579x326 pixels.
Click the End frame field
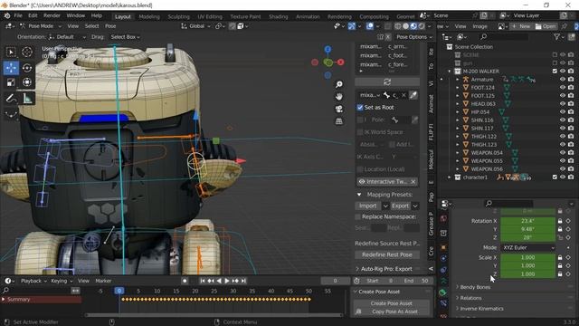point(417,281)
